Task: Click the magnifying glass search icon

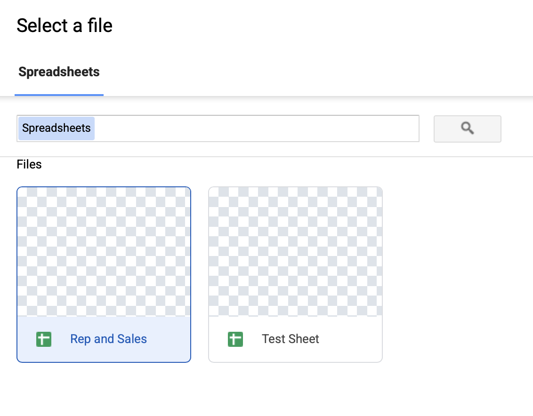Action: pyautogui.click(x=467, y=128)
